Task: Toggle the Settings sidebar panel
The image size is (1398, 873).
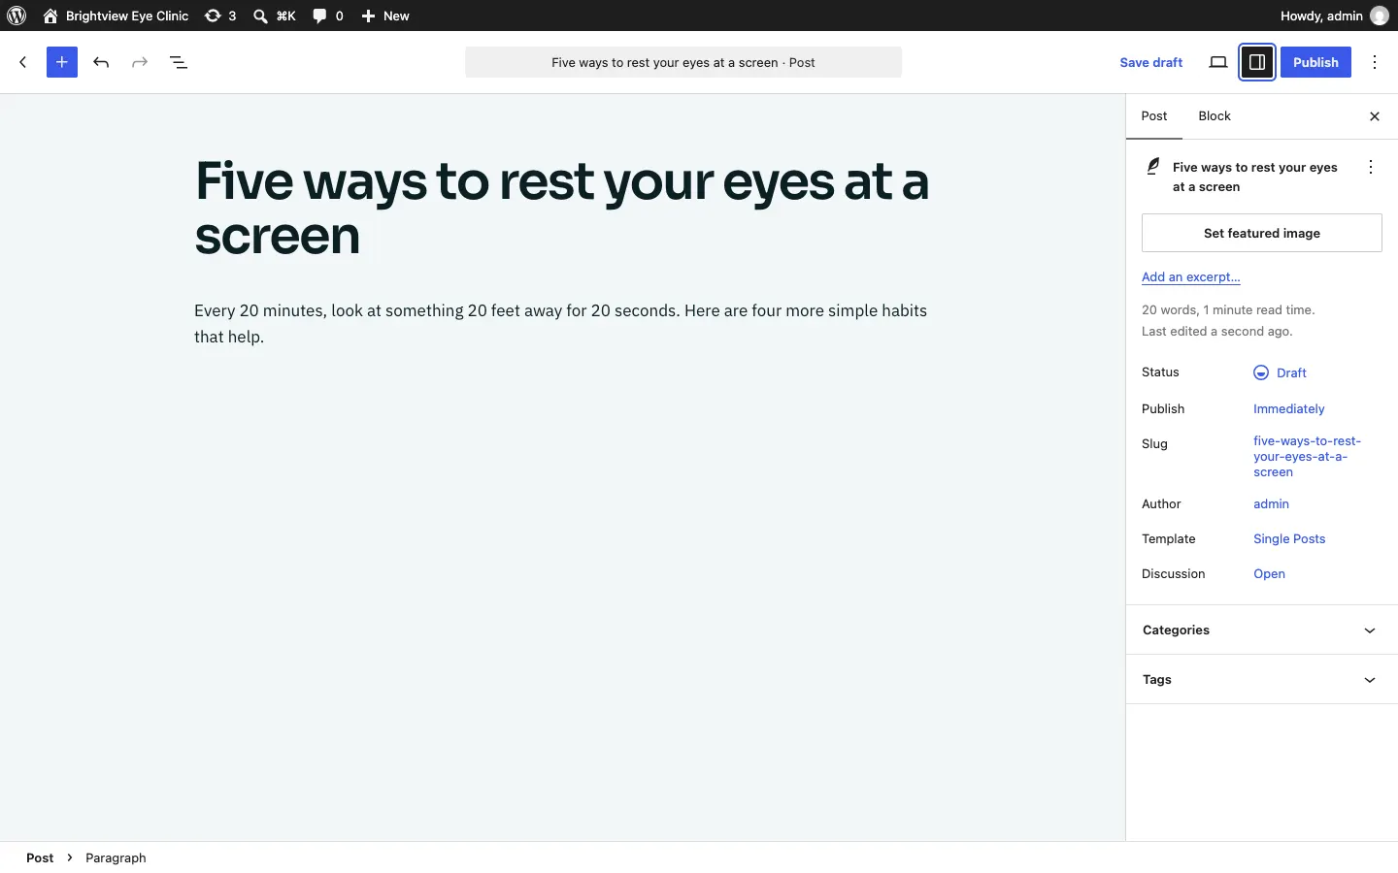Action: (1257, 62)
